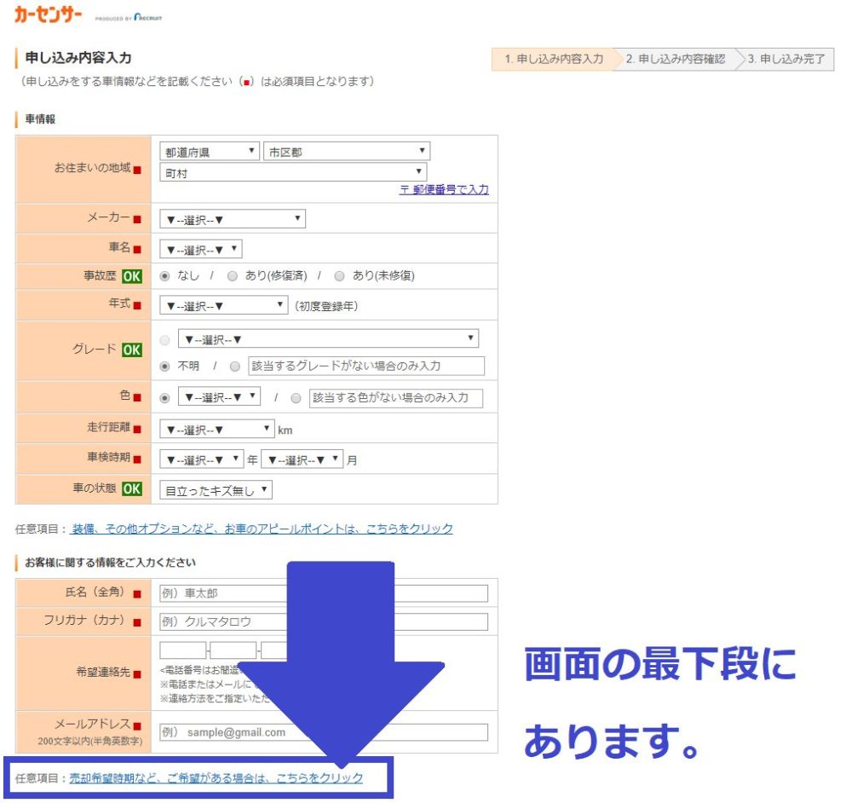The image size is (852, 803).
Task: Select あり(未修復) accident history option
Action: 340,276
